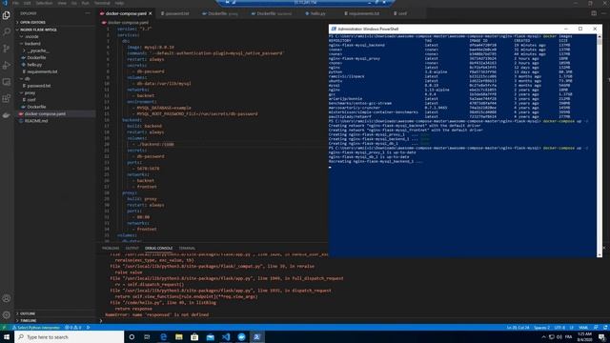Click the status bar run arrow icon
The width and height of the screenshot is (610, 343).
pyautogui.click(x=89, y=328)
